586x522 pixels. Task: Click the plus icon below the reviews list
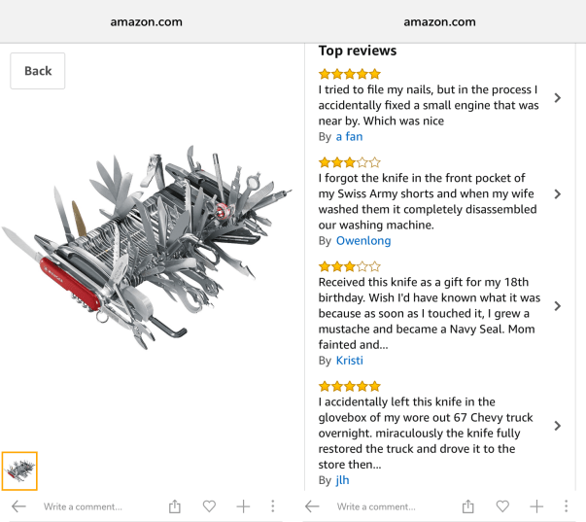[536, 506]
